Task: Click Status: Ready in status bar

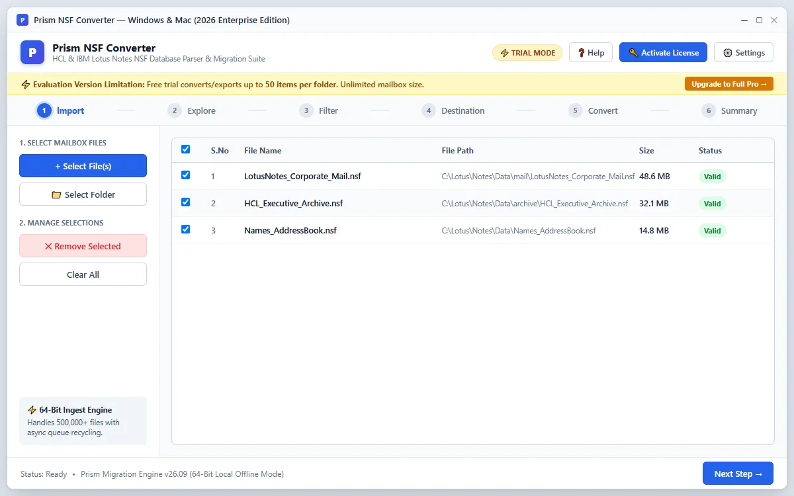Action: pos(44,474)
